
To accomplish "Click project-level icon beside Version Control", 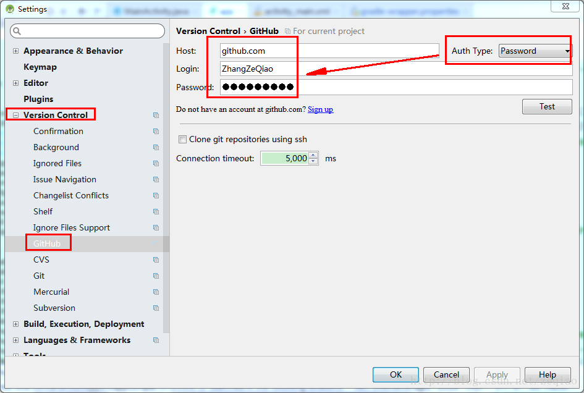I will pyautogui.click(x=156, y=115).
